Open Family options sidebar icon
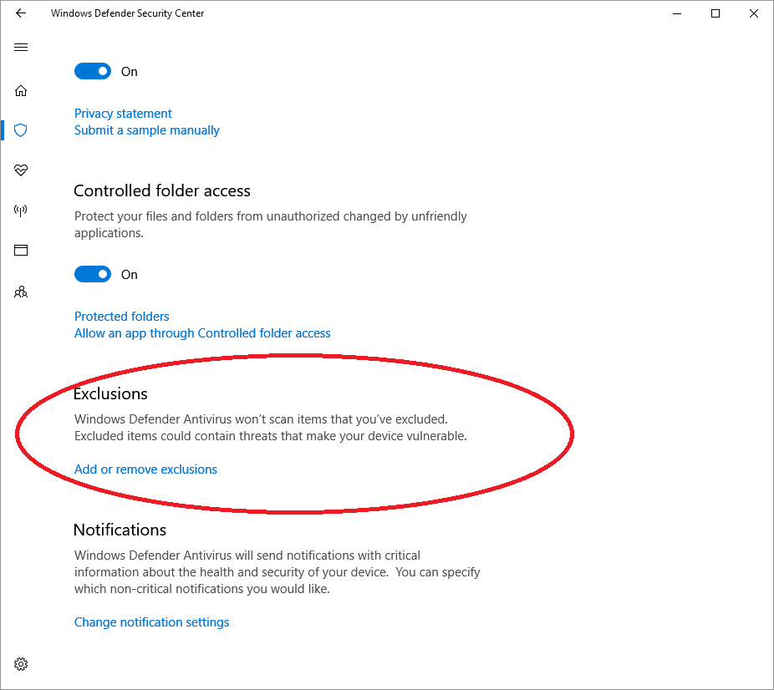Image resolution: width=774 pixels, height=690 pixels. click(x=21, y=292)
